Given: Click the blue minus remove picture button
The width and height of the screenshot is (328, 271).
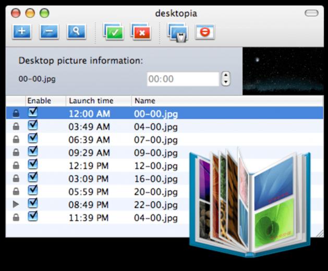Looking at the screenshot, I should 49,32.
